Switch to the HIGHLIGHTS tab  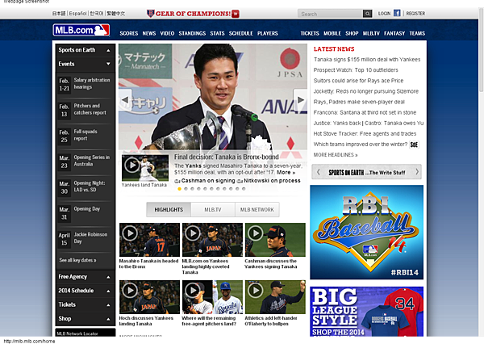click(169, 210)
